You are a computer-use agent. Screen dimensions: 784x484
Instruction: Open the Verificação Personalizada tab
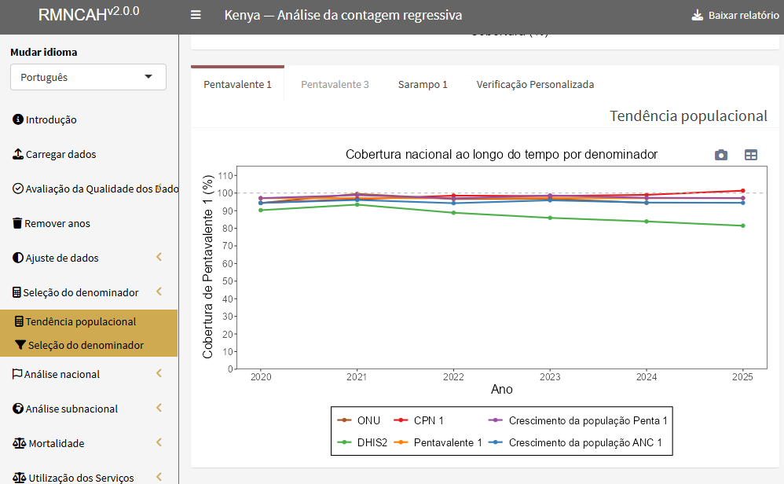535,85
